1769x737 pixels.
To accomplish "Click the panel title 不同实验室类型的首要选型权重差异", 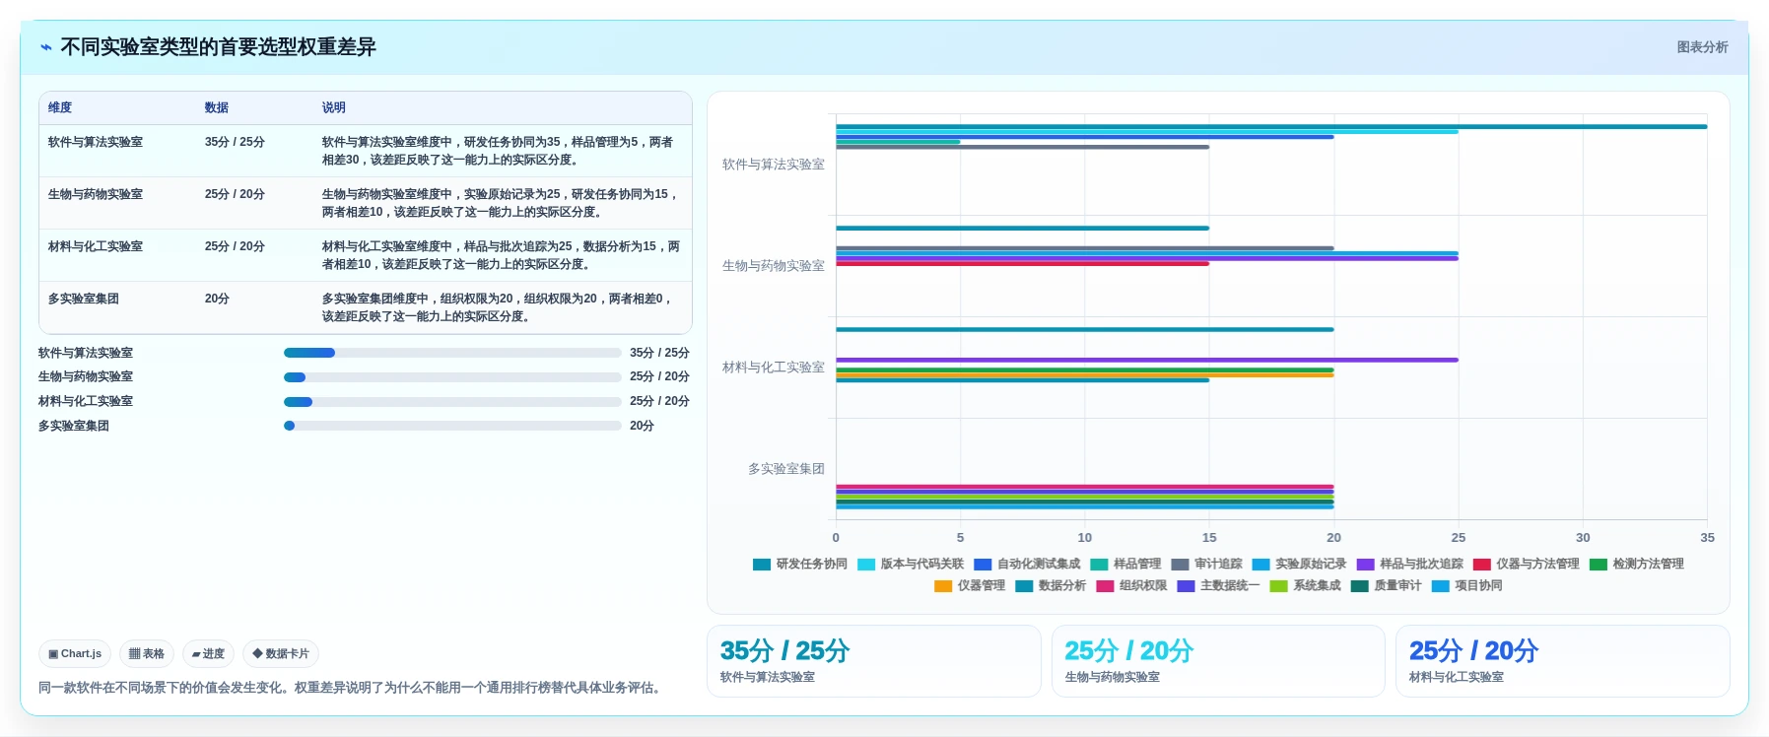I will (218, 47).
